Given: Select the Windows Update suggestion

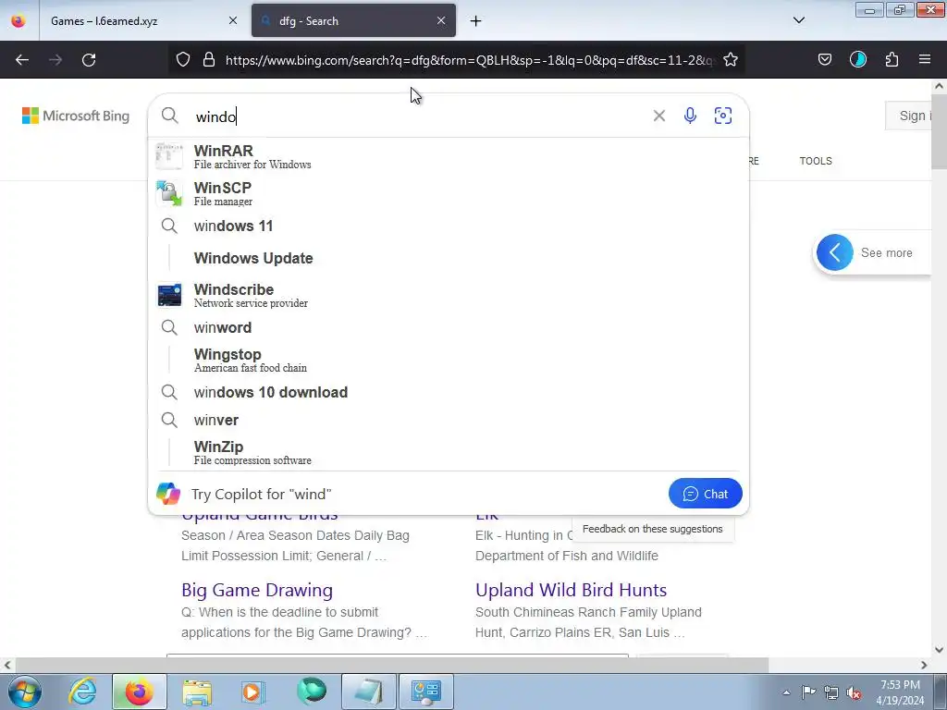Looking at the screenshot, I should (449, 259).
